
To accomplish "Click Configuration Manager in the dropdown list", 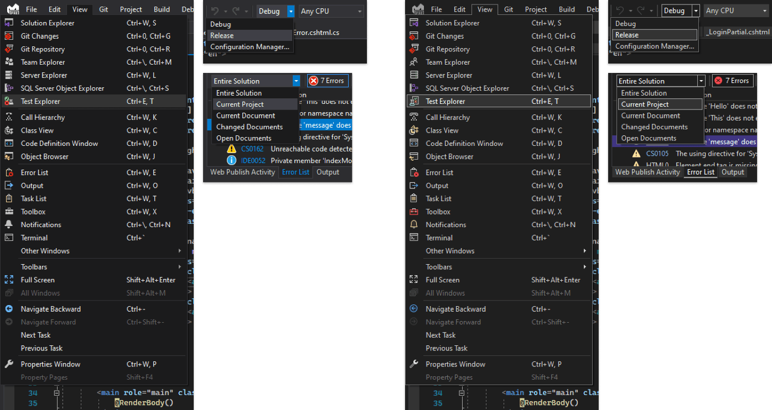I will pyautogui.click(x=250, y=47).
